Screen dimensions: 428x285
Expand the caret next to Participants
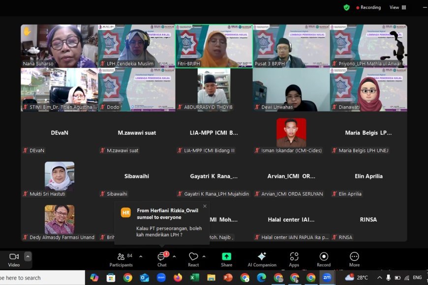click(x=141, y=256)
